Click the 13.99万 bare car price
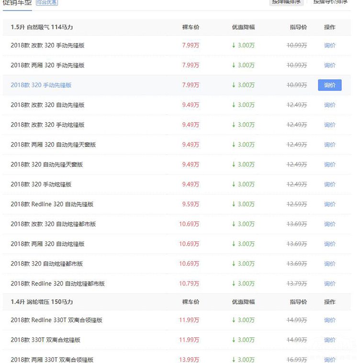 point(189,360)
